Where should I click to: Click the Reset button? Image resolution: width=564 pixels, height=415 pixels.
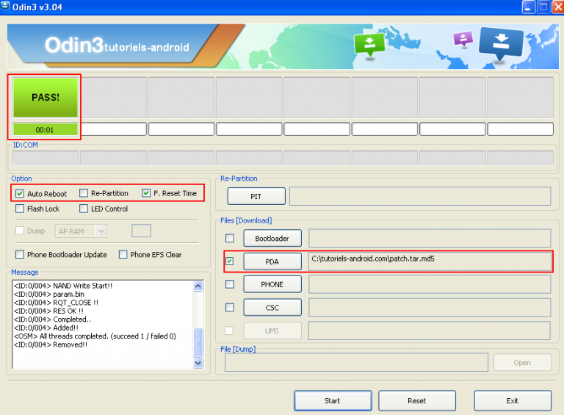pyautogui.click(x=417, y=400)
